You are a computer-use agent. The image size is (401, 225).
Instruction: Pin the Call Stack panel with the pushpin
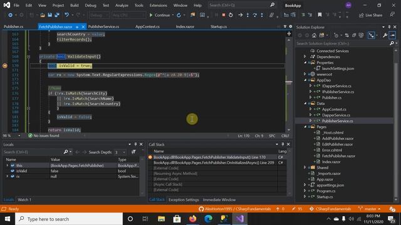(x=283, y=144)
